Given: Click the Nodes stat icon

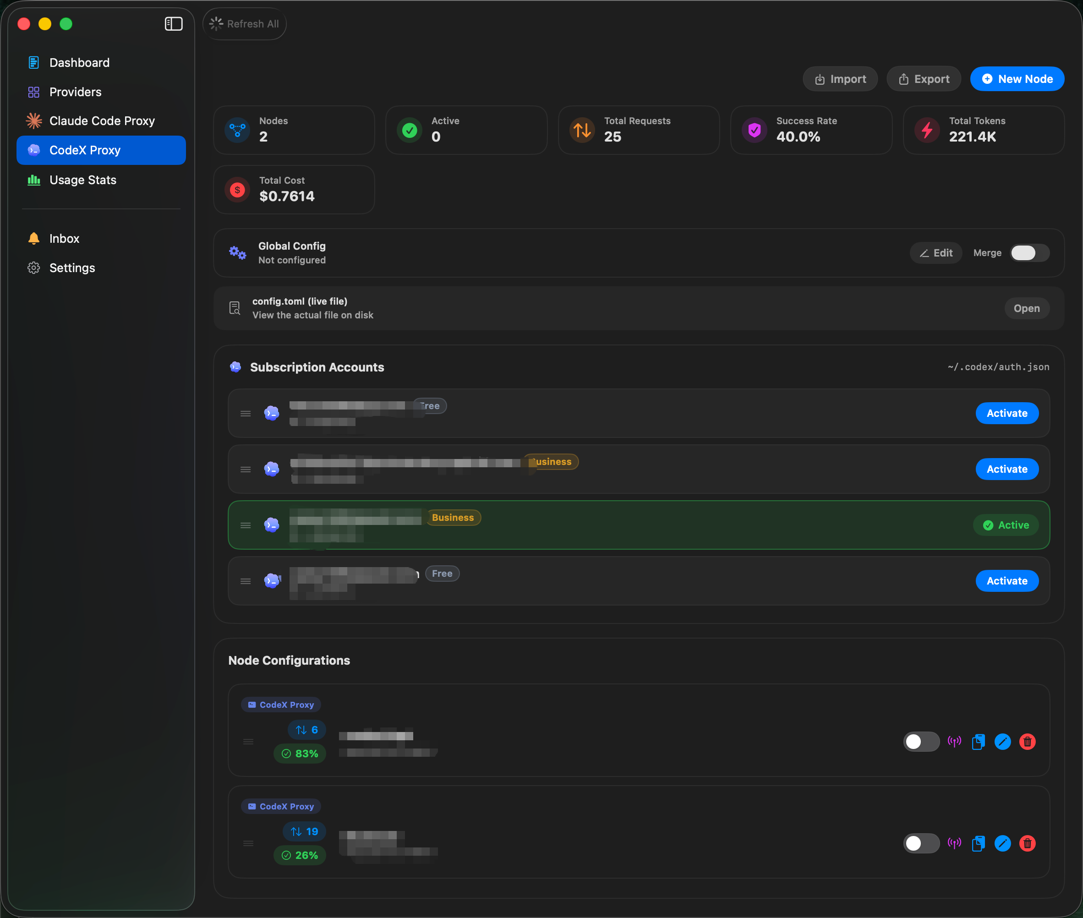Looking at the screenshot, I should point(237,130).
